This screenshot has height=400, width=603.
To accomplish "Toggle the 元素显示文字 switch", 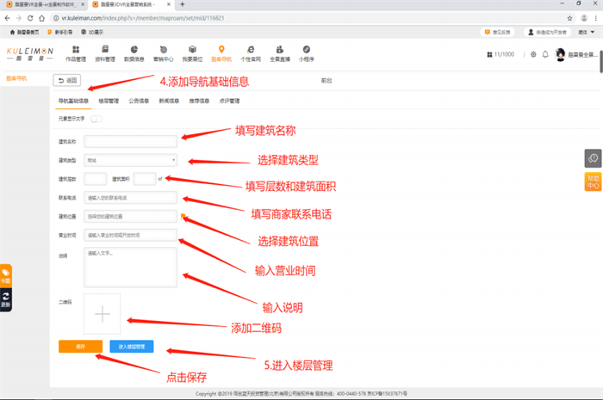I will pos(96,119).
